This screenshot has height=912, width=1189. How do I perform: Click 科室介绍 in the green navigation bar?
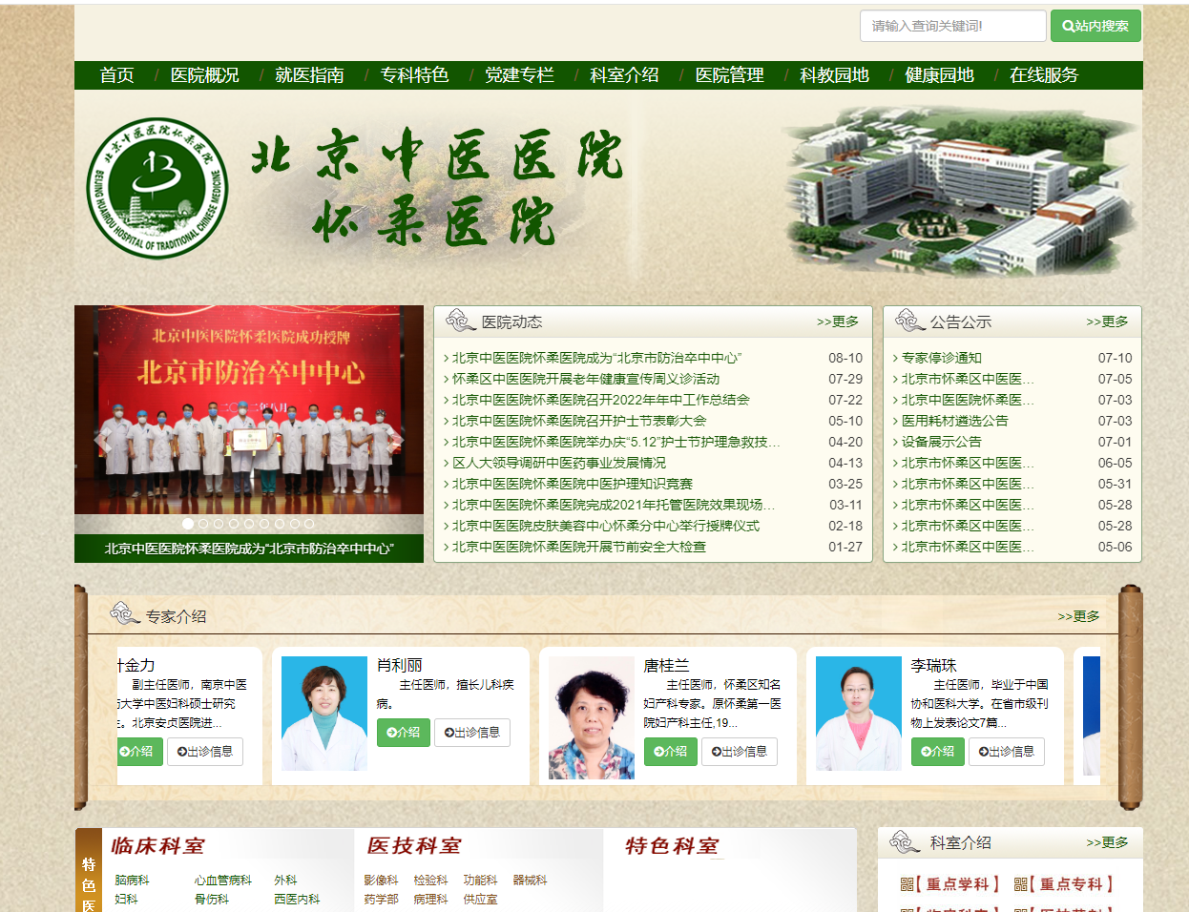click(624, 75)
